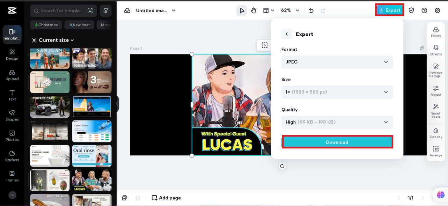This screenshot has width=448, height=206.
Task: Open the Quality High dropdown
Action: pos(337,122)
